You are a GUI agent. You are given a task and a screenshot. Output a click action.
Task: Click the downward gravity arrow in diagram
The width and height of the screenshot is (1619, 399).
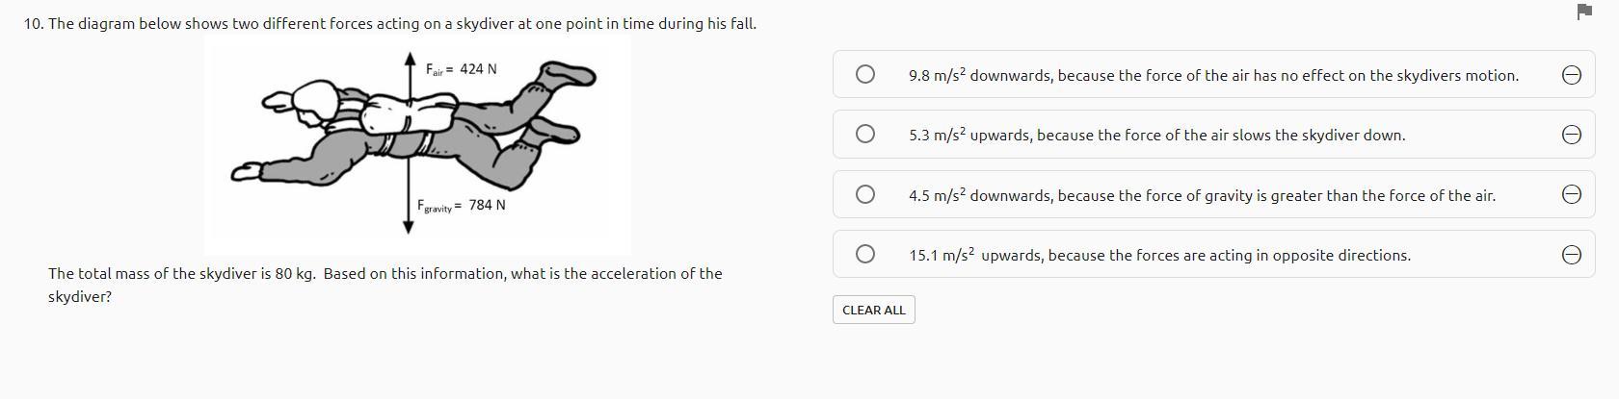pyautogui.click(x=409, y=207)
